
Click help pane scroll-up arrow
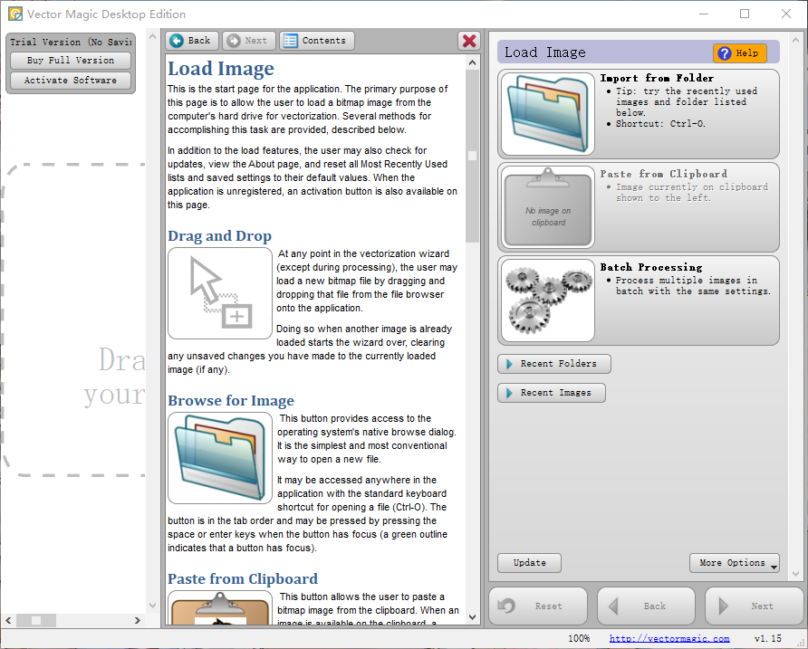pyautogui.click(x=473, y=62)
